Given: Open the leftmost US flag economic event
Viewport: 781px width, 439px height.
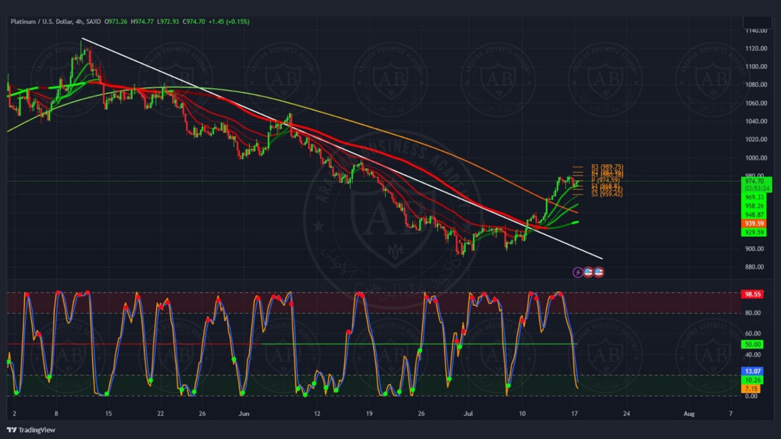Looking at the screenshot, I should click(588, 272).
